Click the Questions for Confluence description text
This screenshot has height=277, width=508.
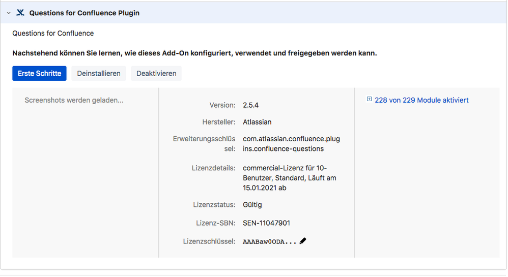53,34
